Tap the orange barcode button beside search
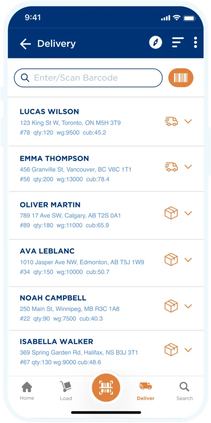Screen dimensions: 211x423 pos(181,78)
